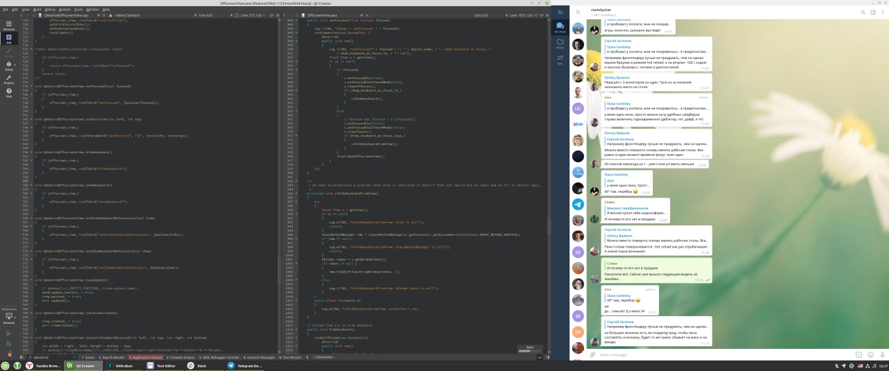
Task: Open the Test Results pane
Action: [290, 357]
